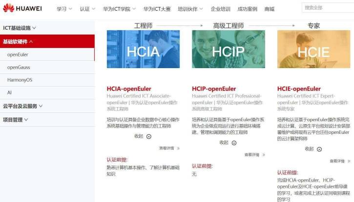Collapse the 基础软硬件 sidebar section
Image resolution: width=354 pixels, height=202 pixels.
(x=47, y=41)
